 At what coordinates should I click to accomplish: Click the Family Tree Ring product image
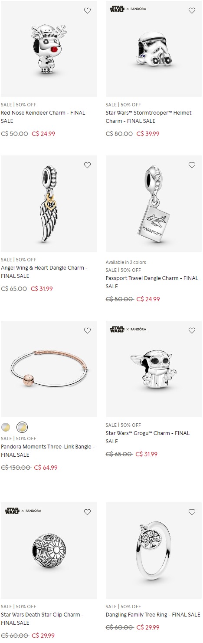click(154, 551)
